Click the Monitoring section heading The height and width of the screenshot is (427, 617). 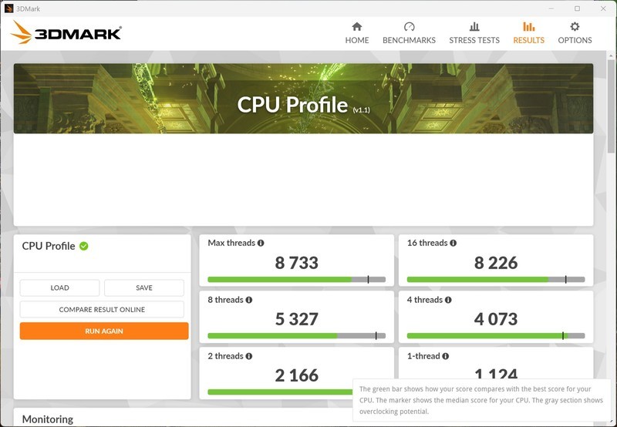48,419
